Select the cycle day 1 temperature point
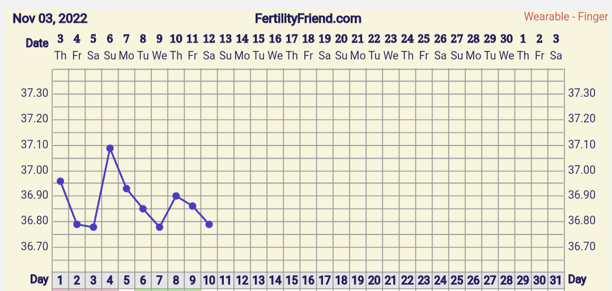 pyautogui.click(x=60, y=181)
